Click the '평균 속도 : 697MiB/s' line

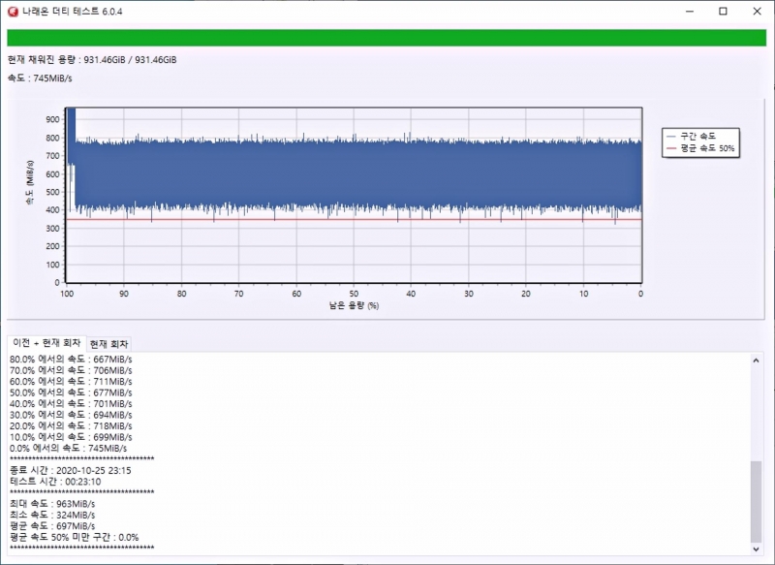click(x=52, y=526)
